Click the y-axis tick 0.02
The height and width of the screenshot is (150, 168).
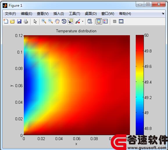click(x=19, y=119)
